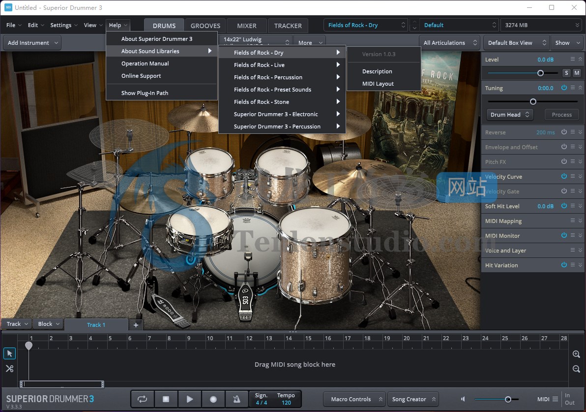Open the Envelope and Offset menu icon

click(573, 147)
